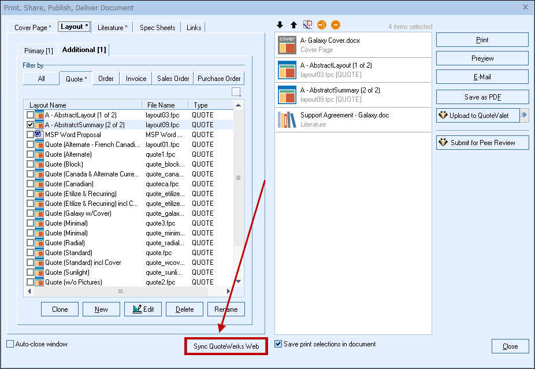
Task: Click the Save as PDF button
Action: (x=482, y=97)
